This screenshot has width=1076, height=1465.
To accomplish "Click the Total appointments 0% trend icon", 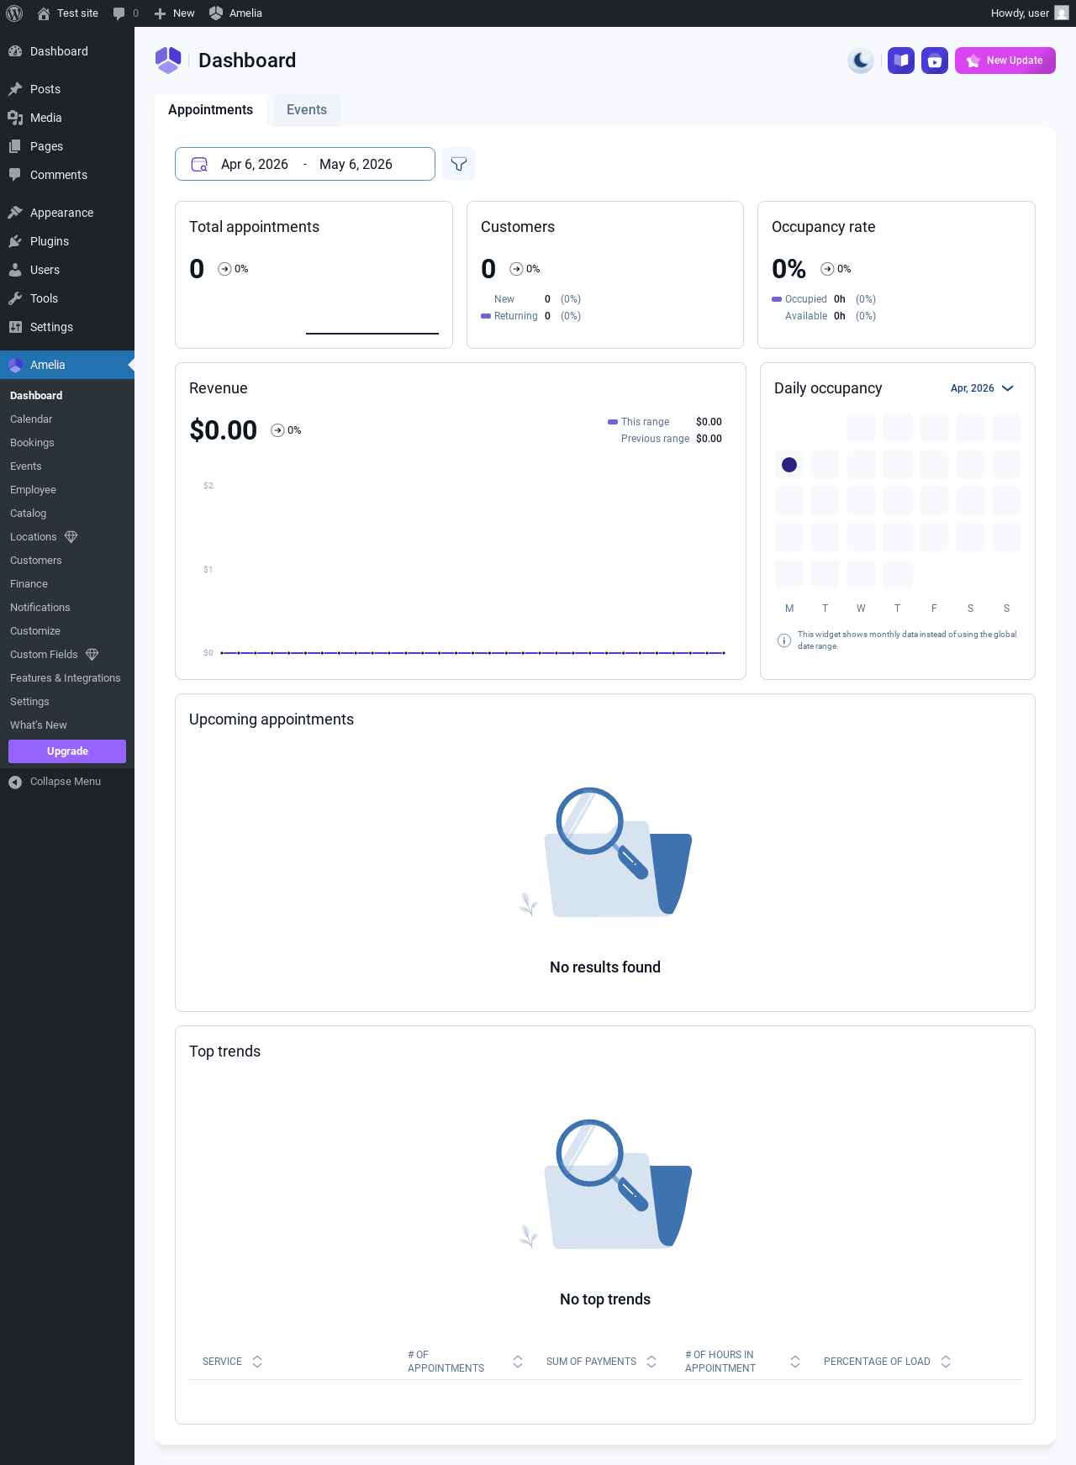I will click(x=224, y=269).
